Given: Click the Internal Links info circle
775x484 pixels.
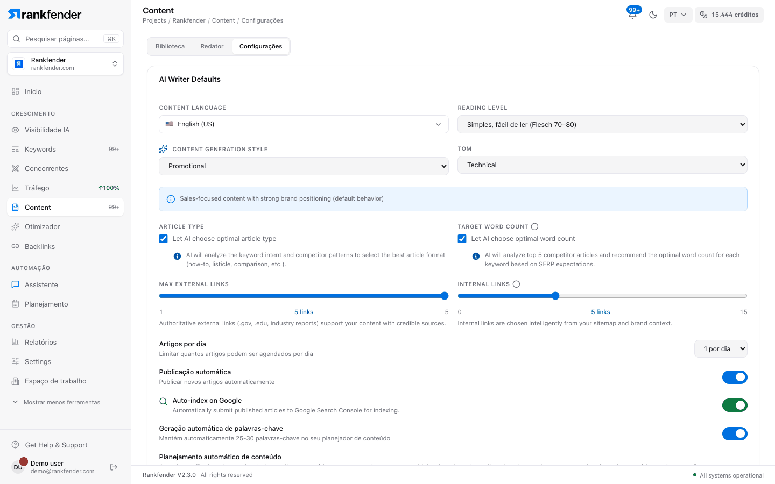Looking at the screenshot, I should click(x=516, y=284).
